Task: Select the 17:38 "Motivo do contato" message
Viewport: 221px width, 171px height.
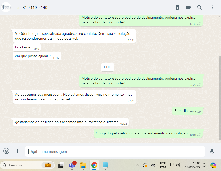Action: click(x=141, y=21)
